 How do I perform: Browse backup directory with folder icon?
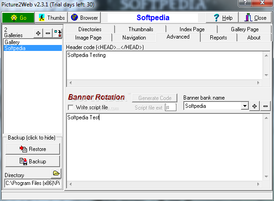56,173
